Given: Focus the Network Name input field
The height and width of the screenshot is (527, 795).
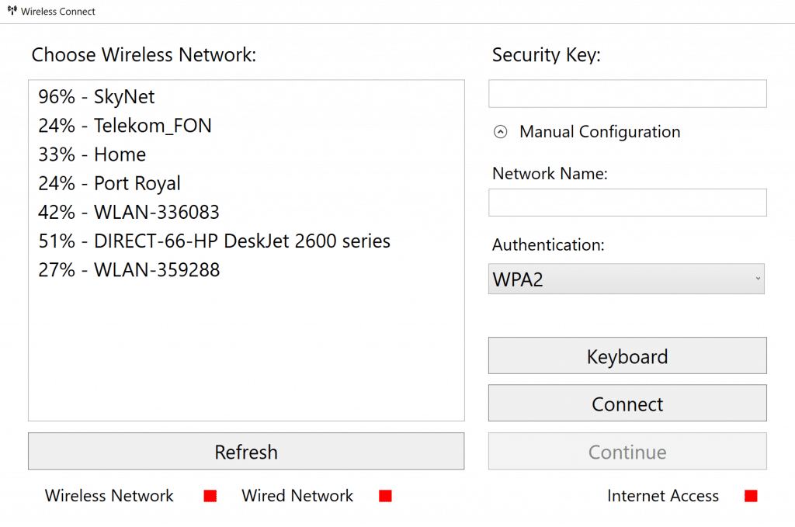Looking at the screenshot, I should click(627, 203).
